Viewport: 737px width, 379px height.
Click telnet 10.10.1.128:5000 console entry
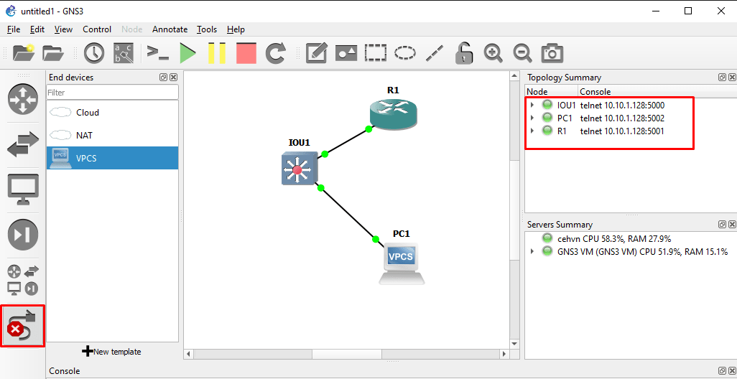coord(622,105)
